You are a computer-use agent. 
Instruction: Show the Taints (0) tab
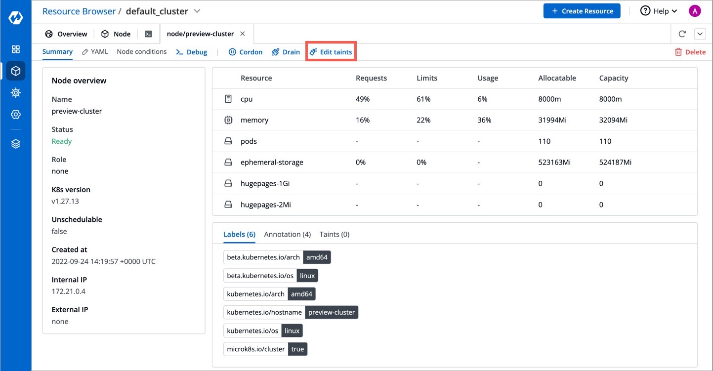point(335,234)
